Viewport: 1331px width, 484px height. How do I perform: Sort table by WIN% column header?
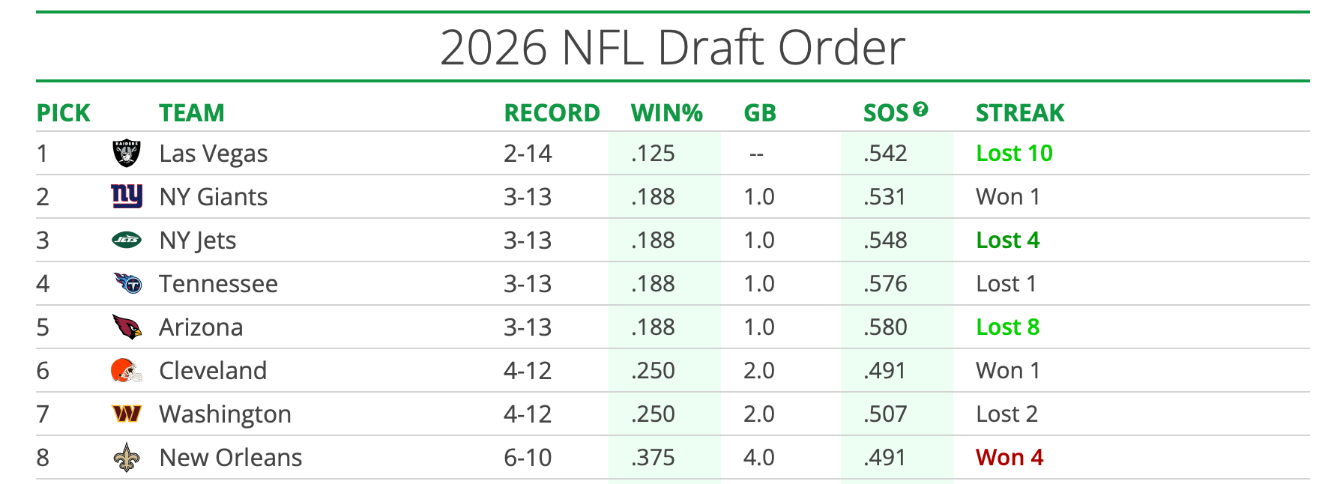pos(666,113)
